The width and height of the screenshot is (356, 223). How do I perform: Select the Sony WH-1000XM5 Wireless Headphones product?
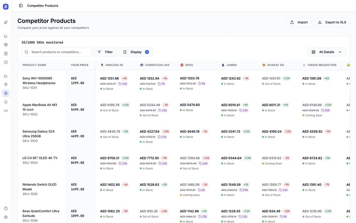point(39,81)
